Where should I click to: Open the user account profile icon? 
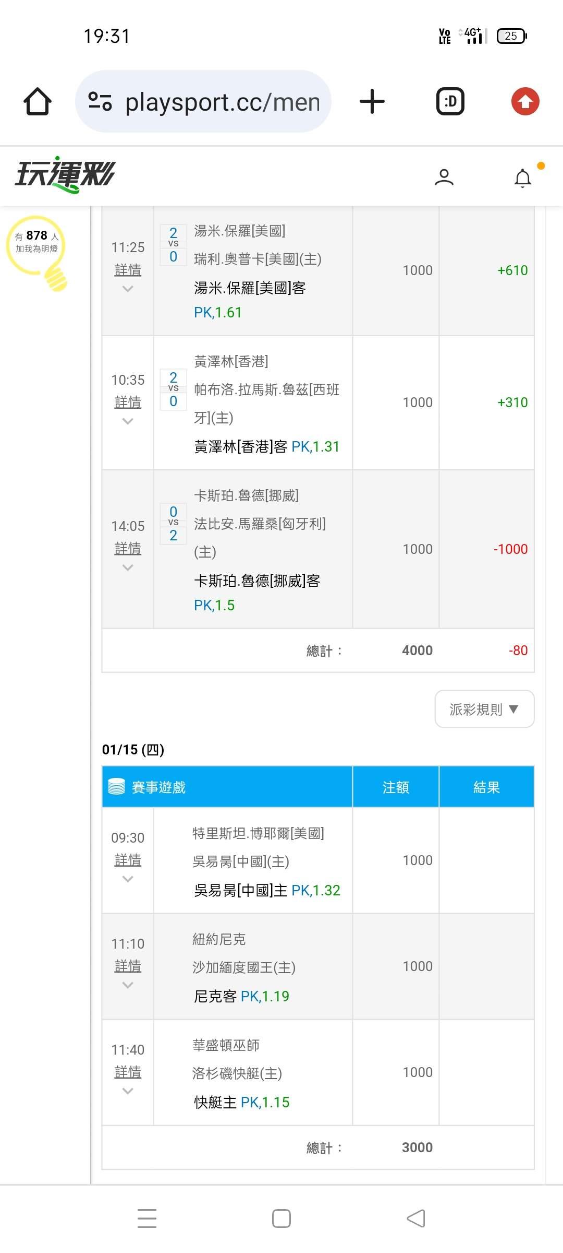tap(444, 178)
